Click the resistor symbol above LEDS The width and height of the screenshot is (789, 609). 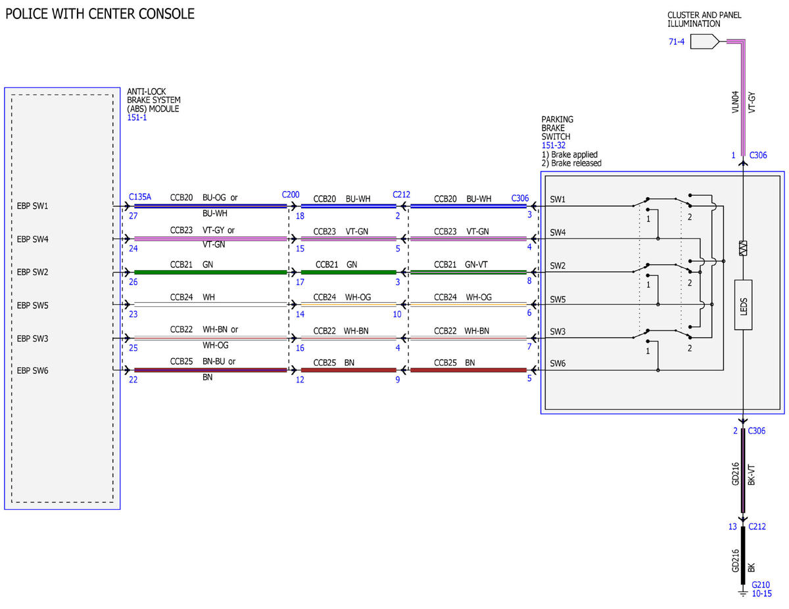coord(743,249)
